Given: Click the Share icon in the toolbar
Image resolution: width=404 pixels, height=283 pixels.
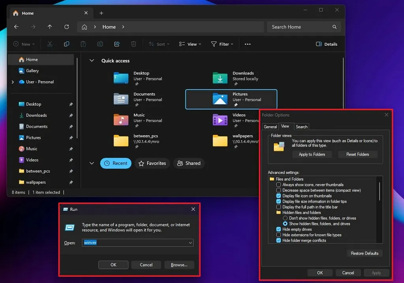Looking at the screenshot, I should (x=117, y=44).
